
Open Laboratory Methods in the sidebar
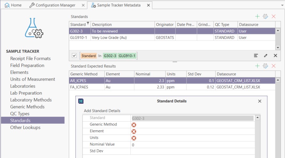click(x=31, y=100)
